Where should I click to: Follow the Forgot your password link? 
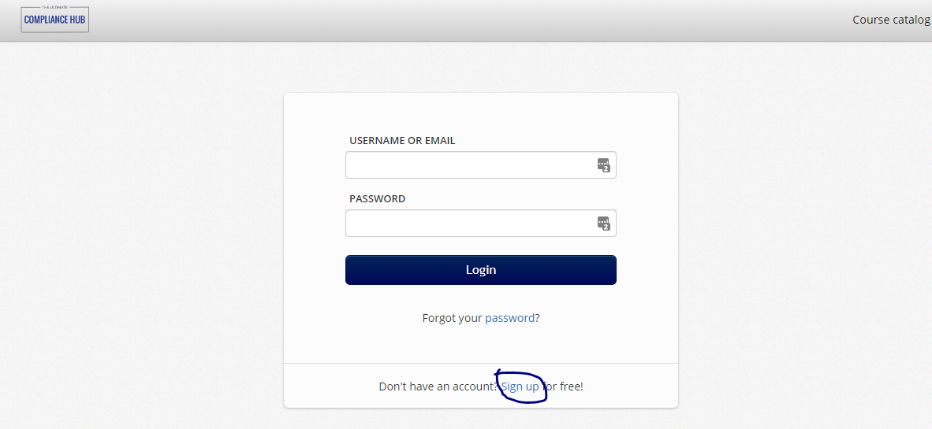[509, 318]
